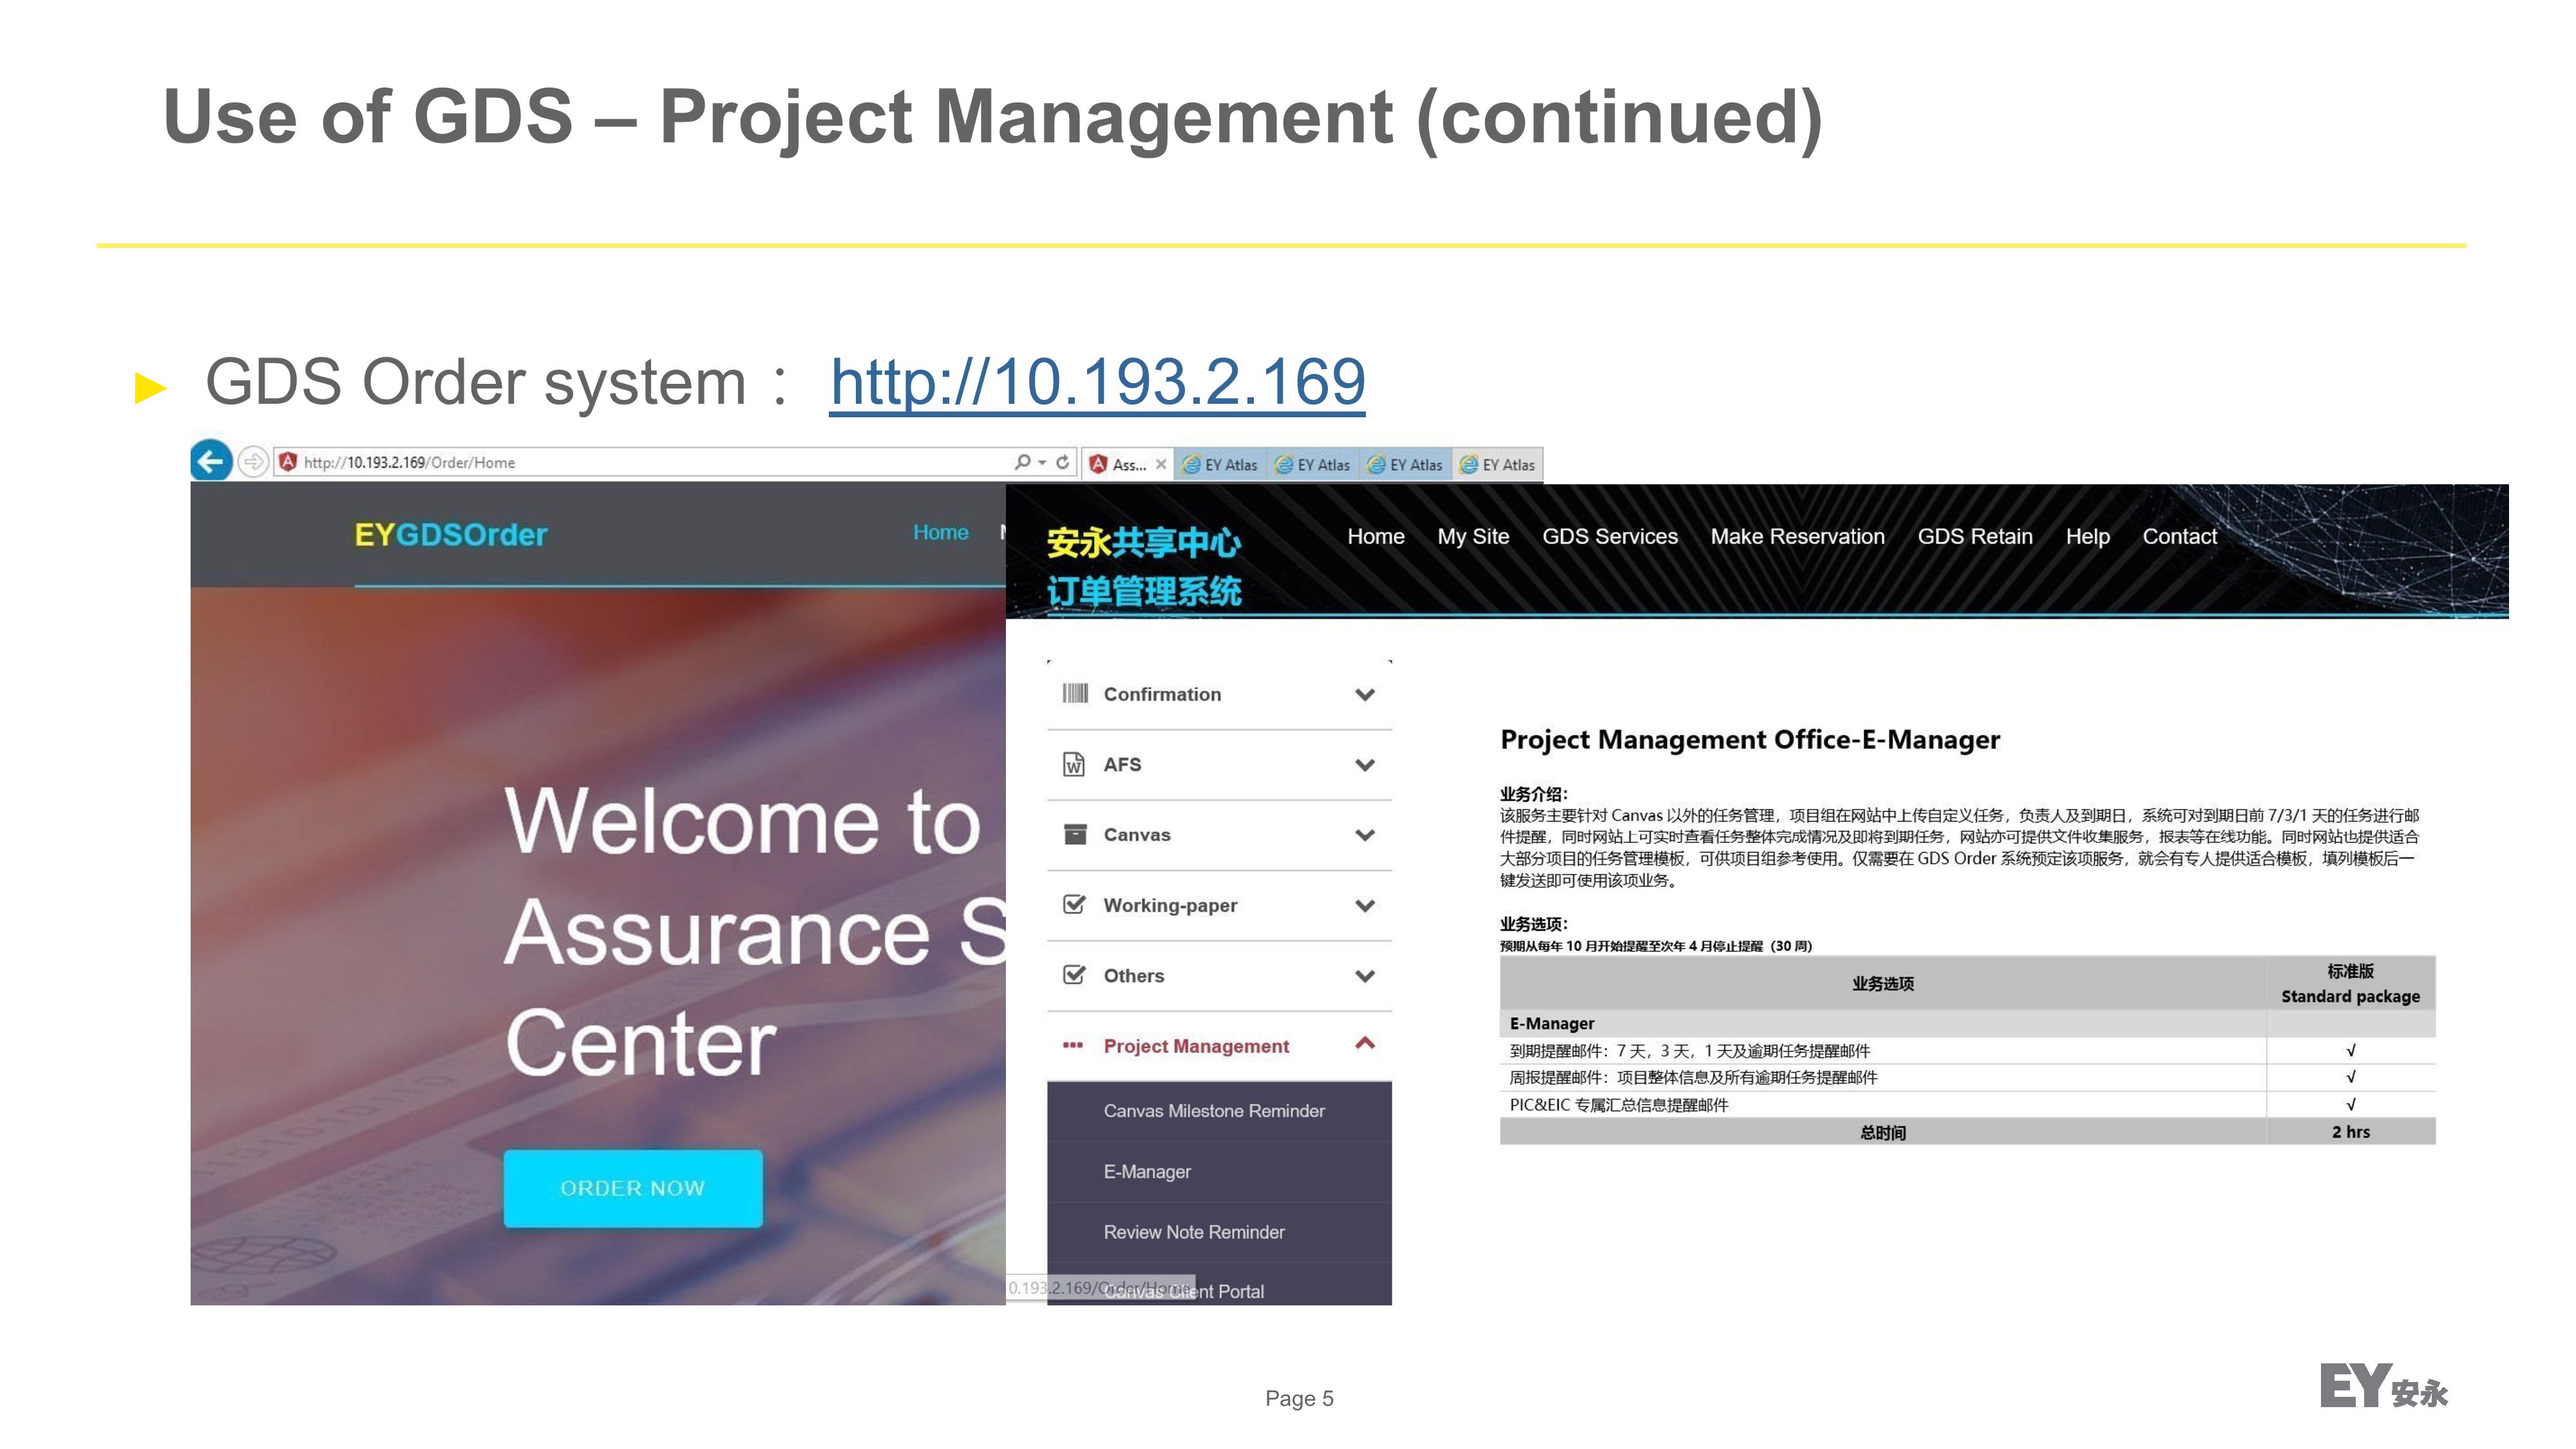
Task: Click the PIC&EIC 专属汇总信息提醒邮件 row
Action: 1967,1105
